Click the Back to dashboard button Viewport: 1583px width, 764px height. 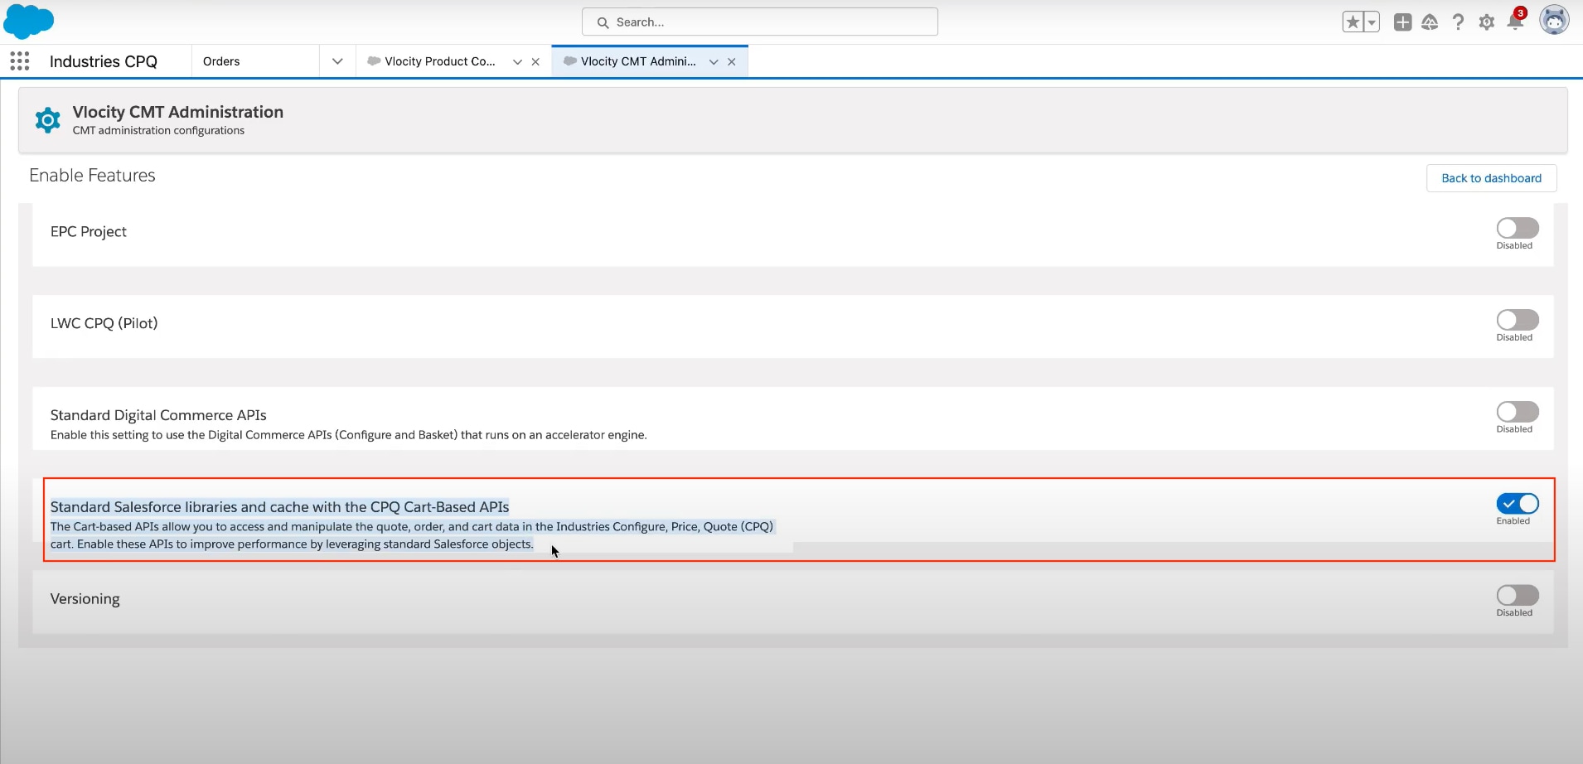[x=1491, y=178]
